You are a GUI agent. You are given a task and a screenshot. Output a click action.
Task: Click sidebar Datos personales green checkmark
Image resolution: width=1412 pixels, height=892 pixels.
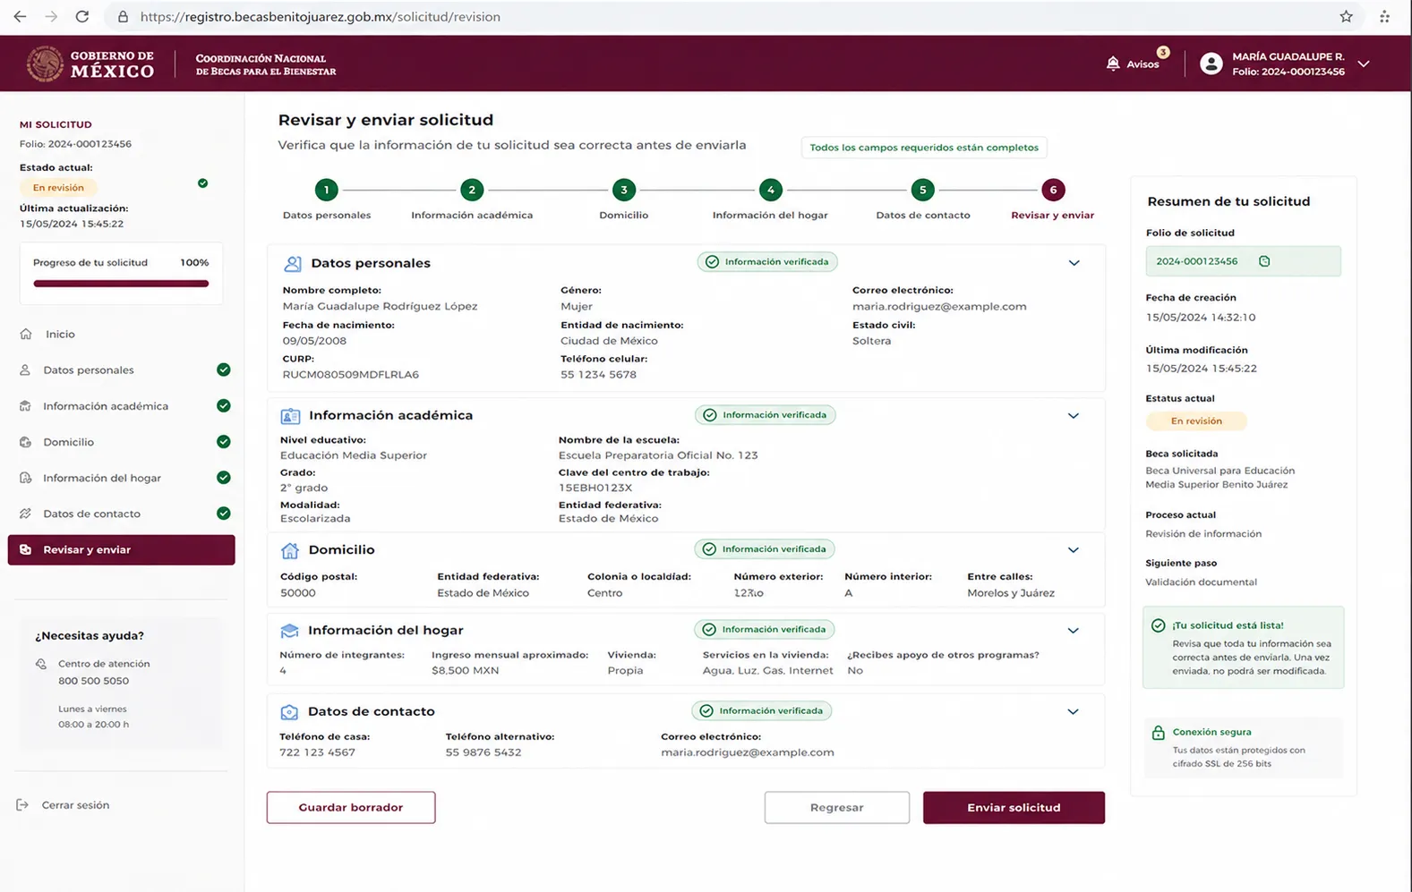(x=224, y=370)
